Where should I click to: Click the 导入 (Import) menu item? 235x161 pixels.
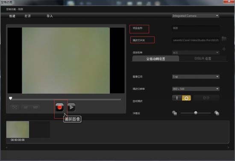coord(50,16)
